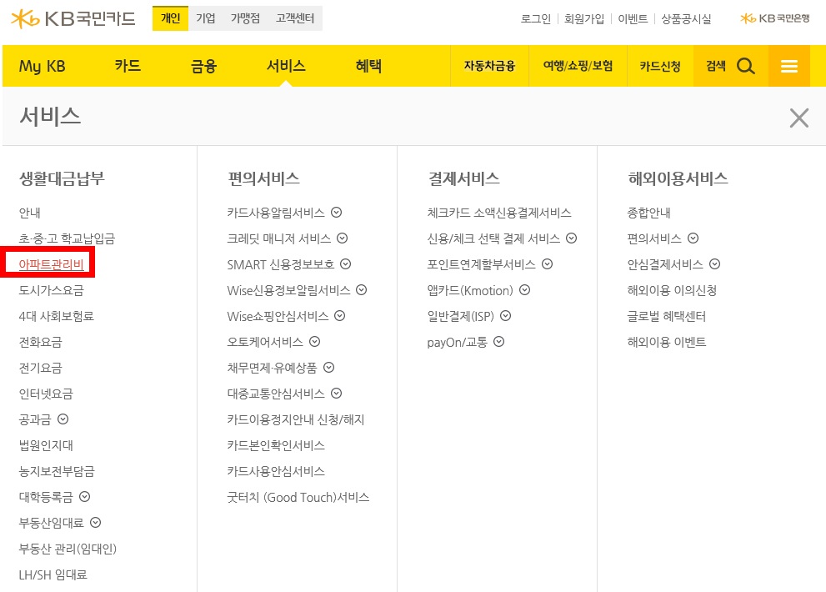The height and width of the screenshot is (592, 826).
Task: Expand 안심결제서비스 under 해외이용서비스
Action: click(714, 263)
